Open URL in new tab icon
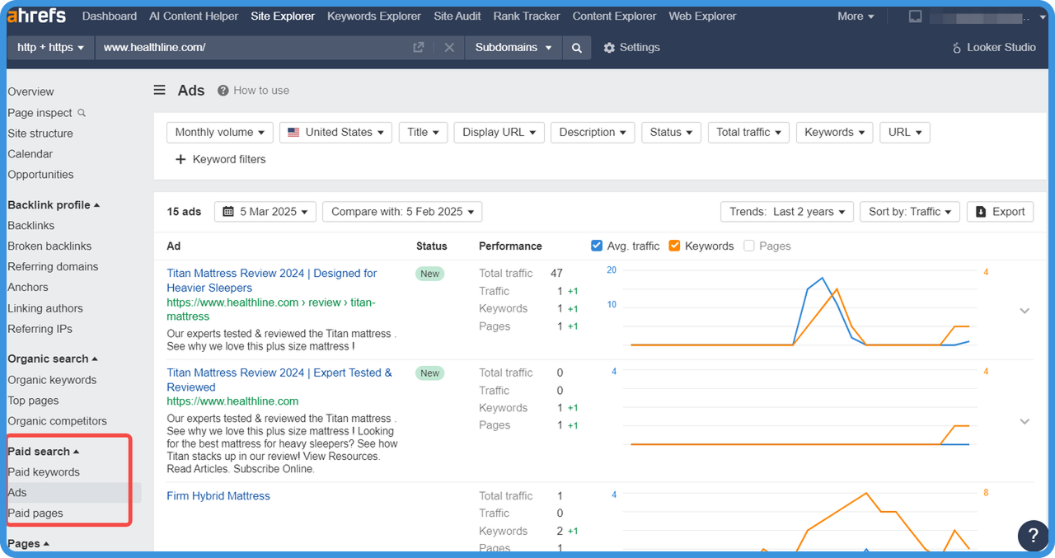Screen dimensions: 1055x558 click(x=419, y=48)
